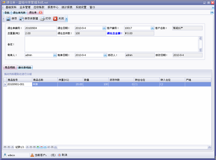This screenshot has height=160, width=216.
Task: Open the 基础资料 menu
Action: (x=11, y=7)
